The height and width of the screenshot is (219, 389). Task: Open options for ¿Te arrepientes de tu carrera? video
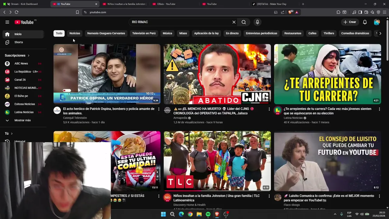click(x=379, y=109)
